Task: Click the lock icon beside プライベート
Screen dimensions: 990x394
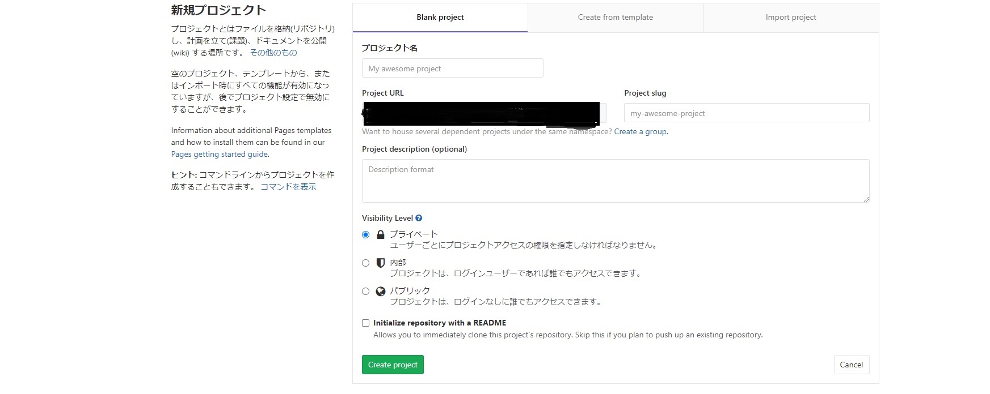Action: (x=381, y=234)
